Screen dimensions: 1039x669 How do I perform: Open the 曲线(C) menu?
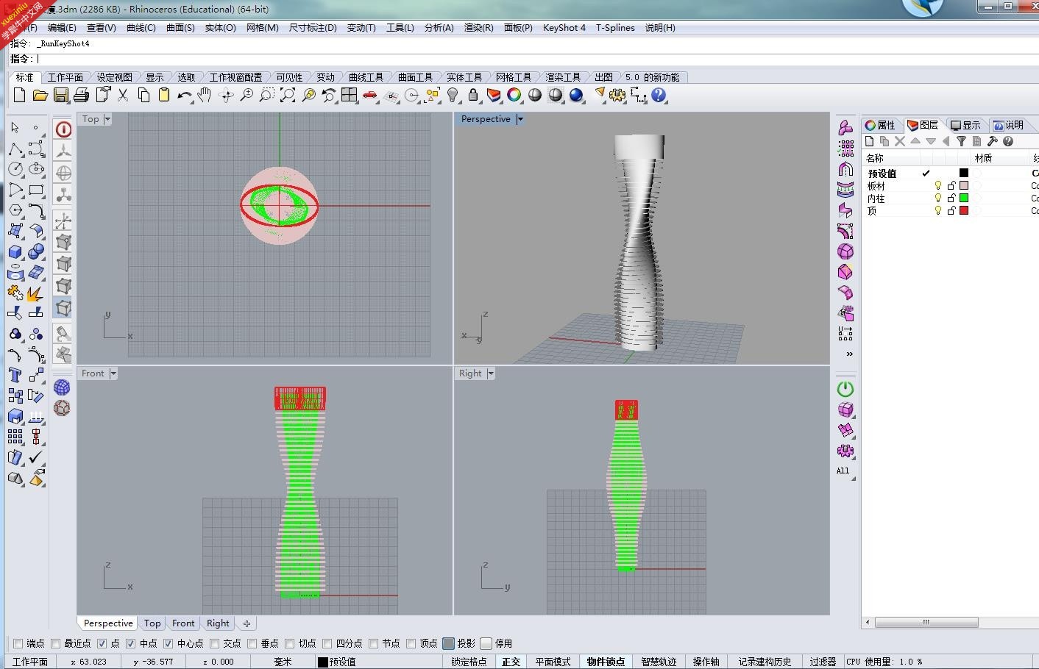click(x=141, y=28)
